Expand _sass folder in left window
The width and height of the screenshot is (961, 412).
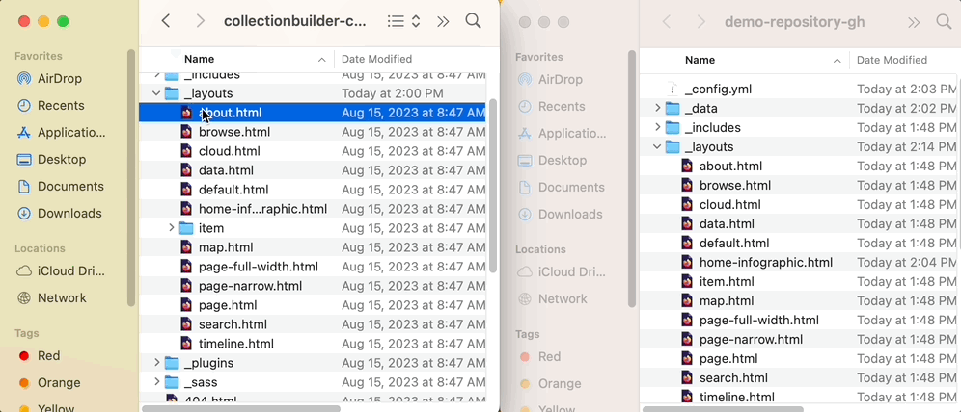click(156, 382)
